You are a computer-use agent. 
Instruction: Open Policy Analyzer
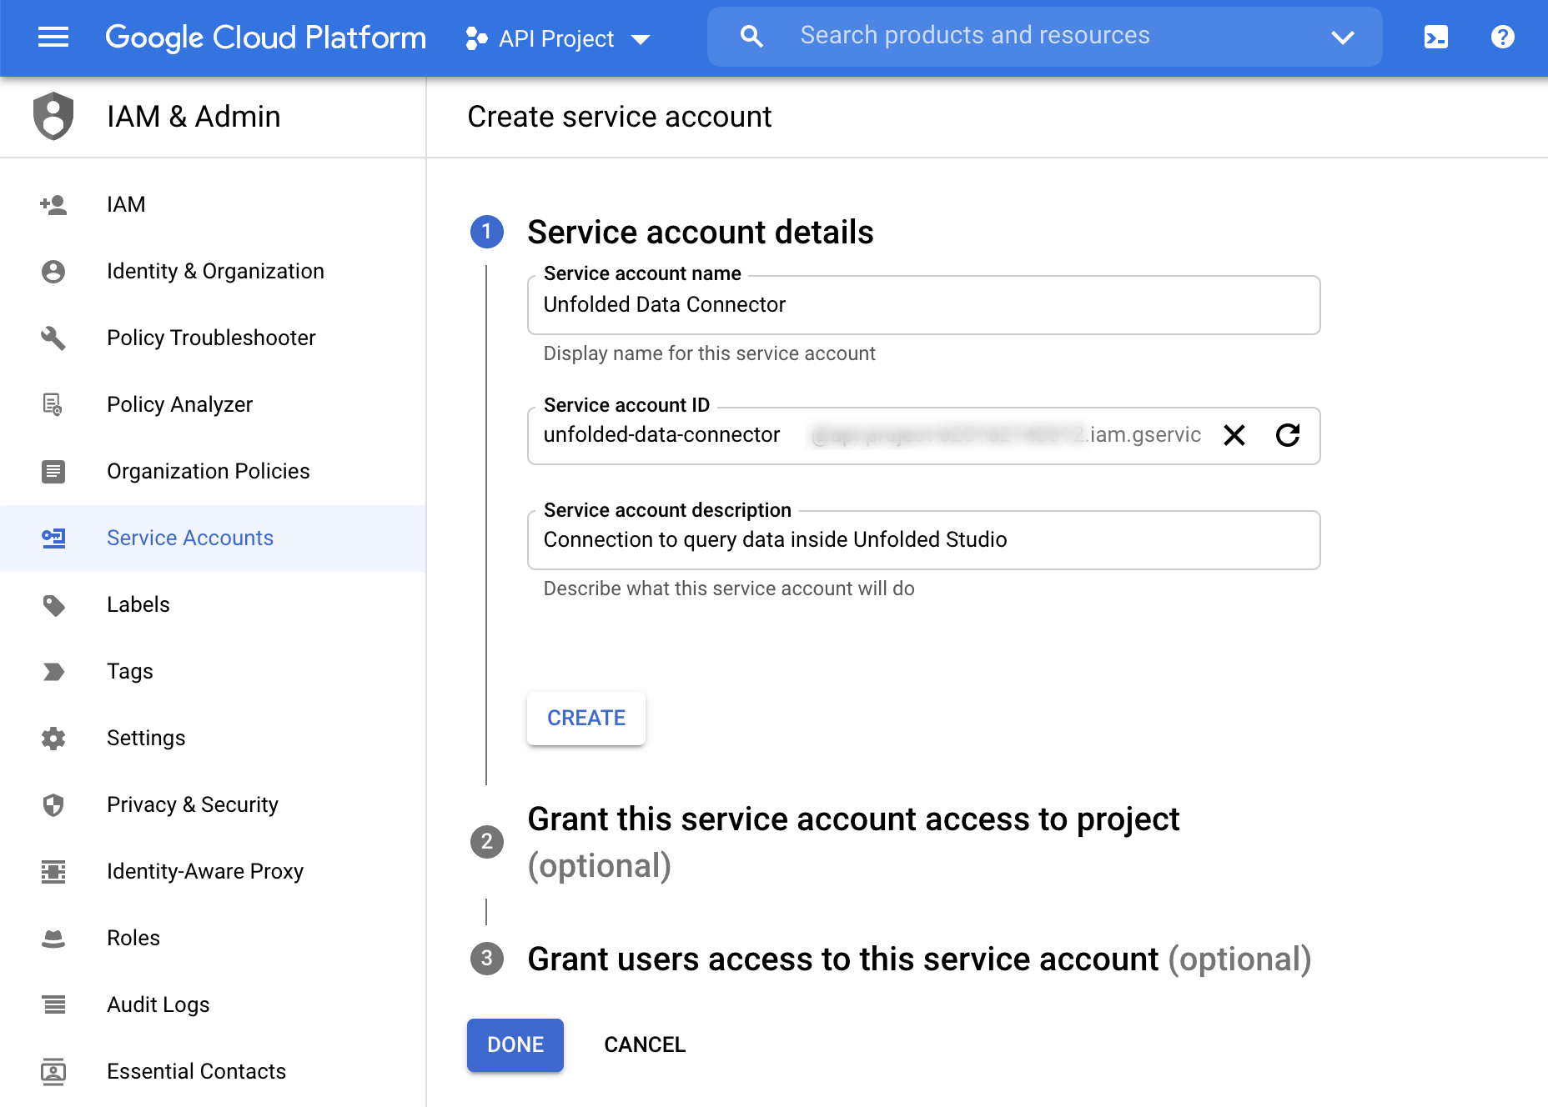point(213,404)
